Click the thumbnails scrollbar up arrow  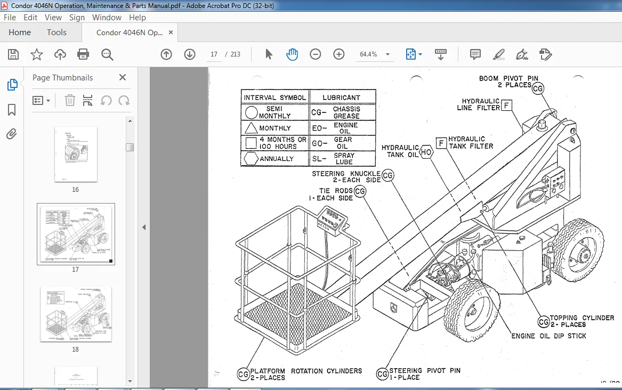click(x=130, y=121)
